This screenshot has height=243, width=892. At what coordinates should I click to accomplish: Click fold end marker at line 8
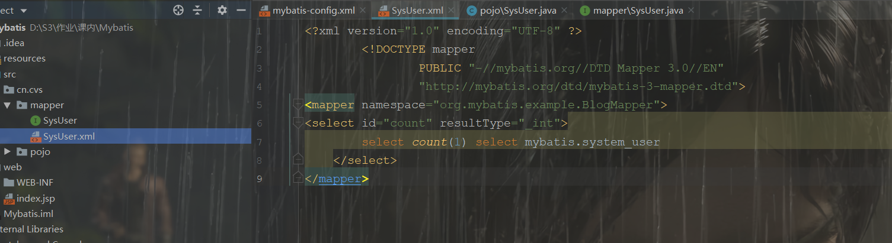(298, 160)
